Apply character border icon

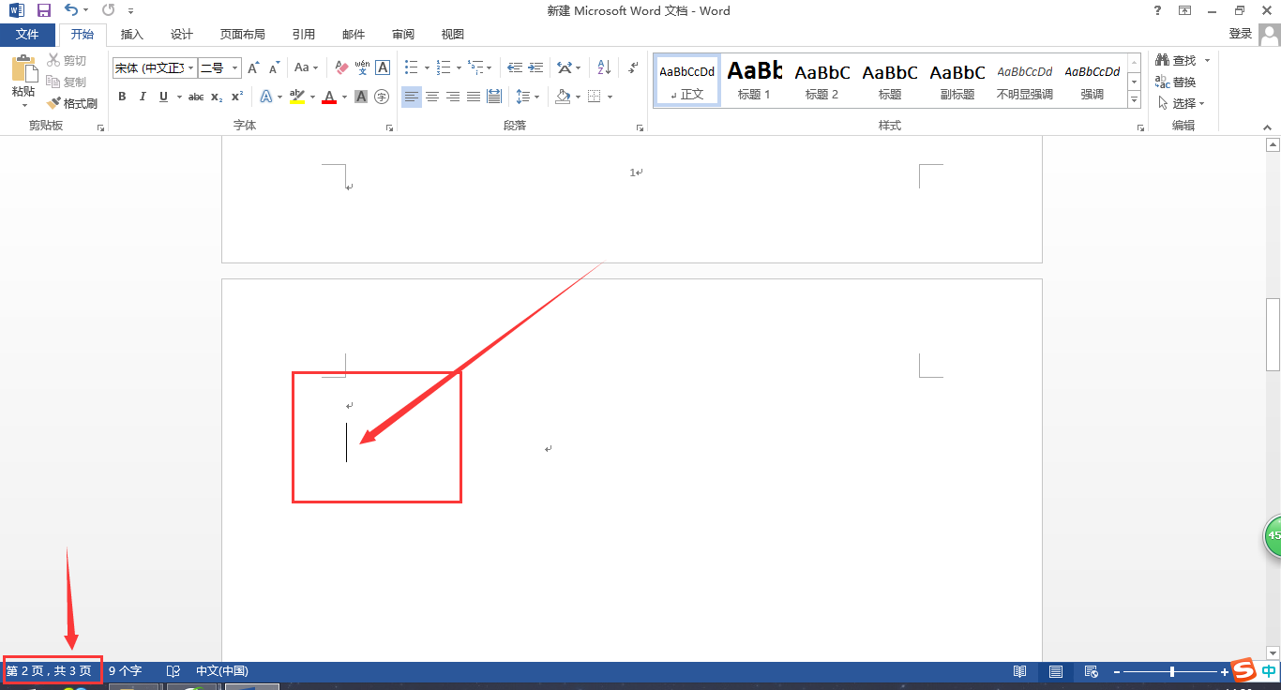tap(383, 67)
